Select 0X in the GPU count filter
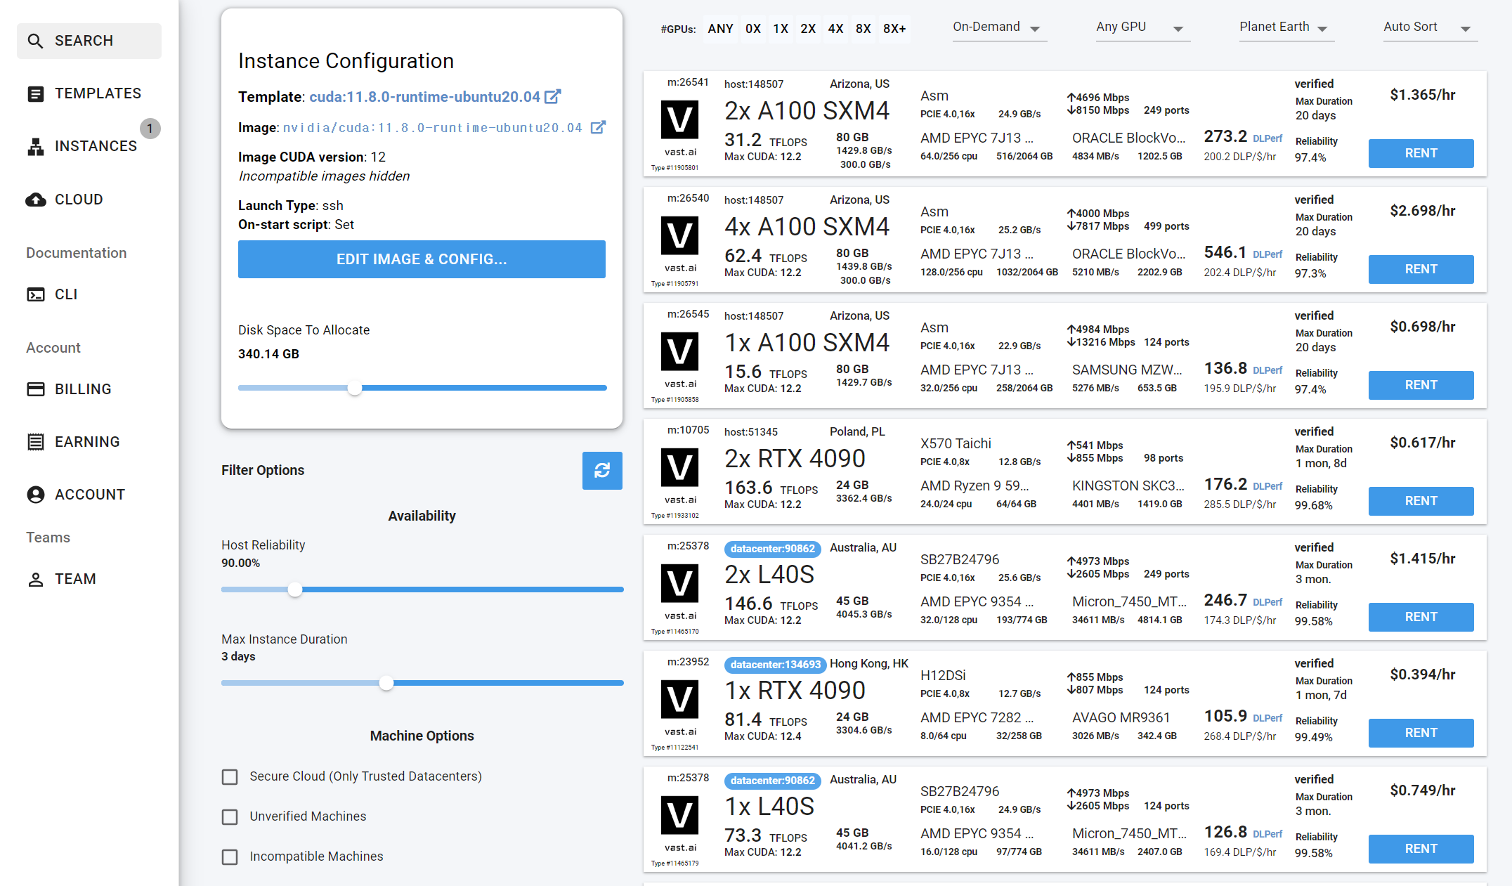Screen dimensions: 1512x886 pos(753,29)
